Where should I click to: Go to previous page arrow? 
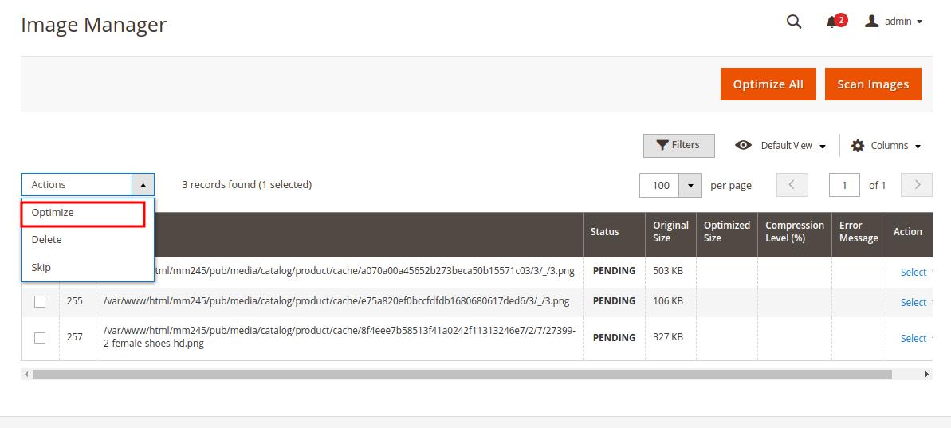pos(792,185)
